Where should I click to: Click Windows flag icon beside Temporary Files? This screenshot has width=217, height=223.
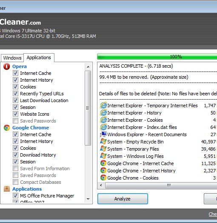(x=103, y=149)
